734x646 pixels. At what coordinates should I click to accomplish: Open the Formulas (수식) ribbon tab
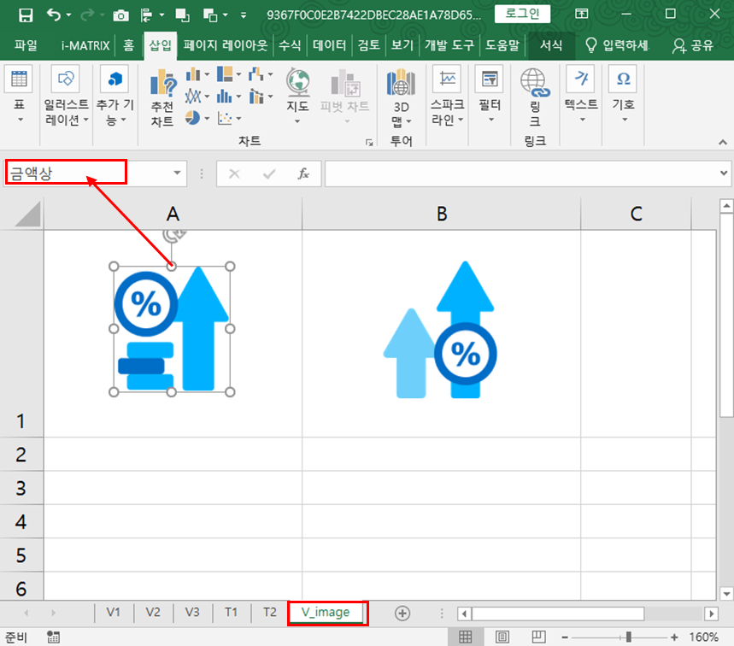pyautogui.click(x=289, y=45)
